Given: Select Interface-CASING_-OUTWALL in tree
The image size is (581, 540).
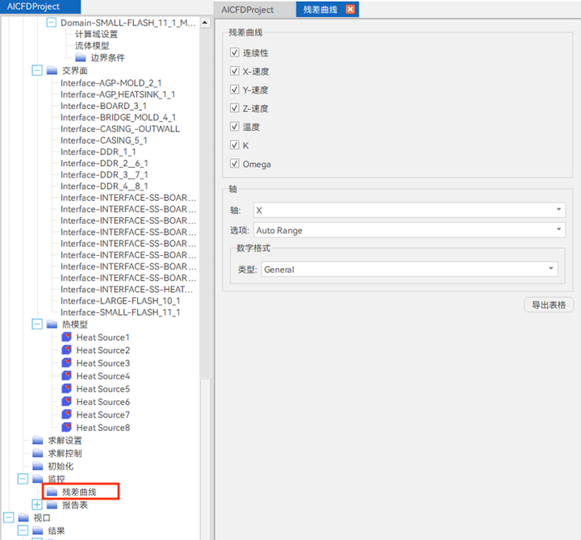Looking at the screenshot, I should [120, 129].
